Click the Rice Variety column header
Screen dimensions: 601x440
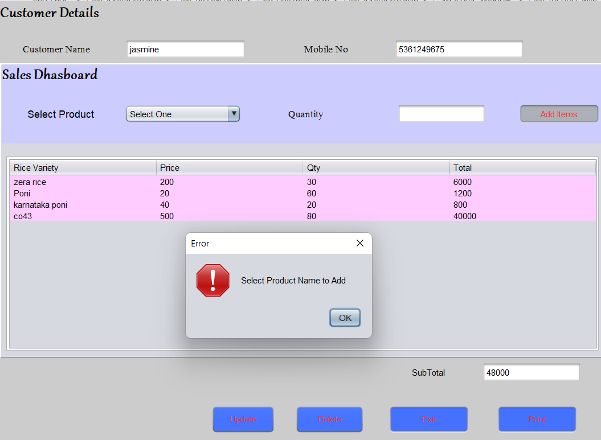(x=83, y=168)
